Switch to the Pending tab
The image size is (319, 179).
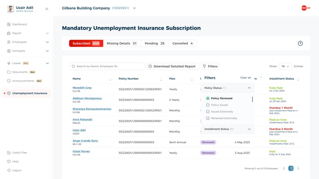pos(155,43)
